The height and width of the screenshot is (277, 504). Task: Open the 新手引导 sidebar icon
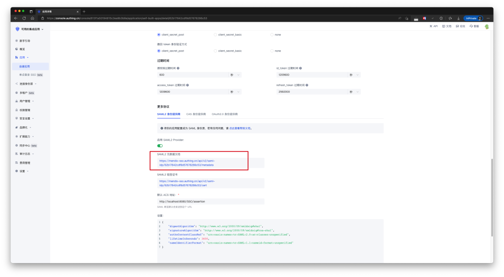16,41
